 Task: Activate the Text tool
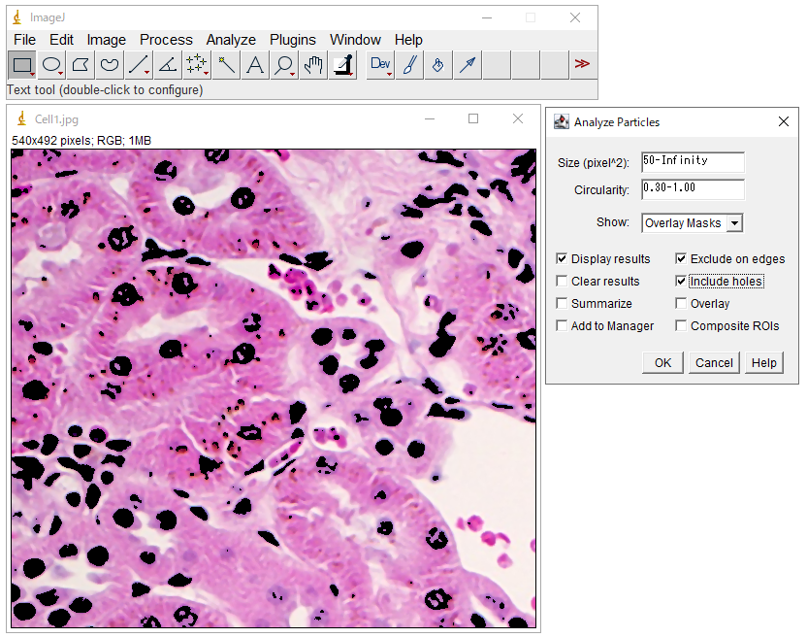pyautogui.click(x=255, y=65)
